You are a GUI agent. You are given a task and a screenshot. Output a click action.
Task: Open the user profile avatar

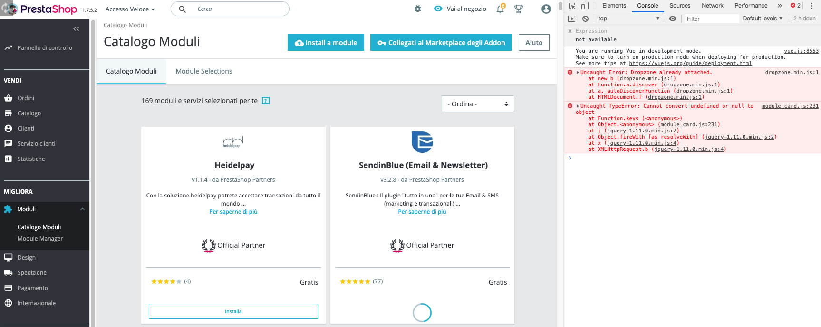pos(546,9)
